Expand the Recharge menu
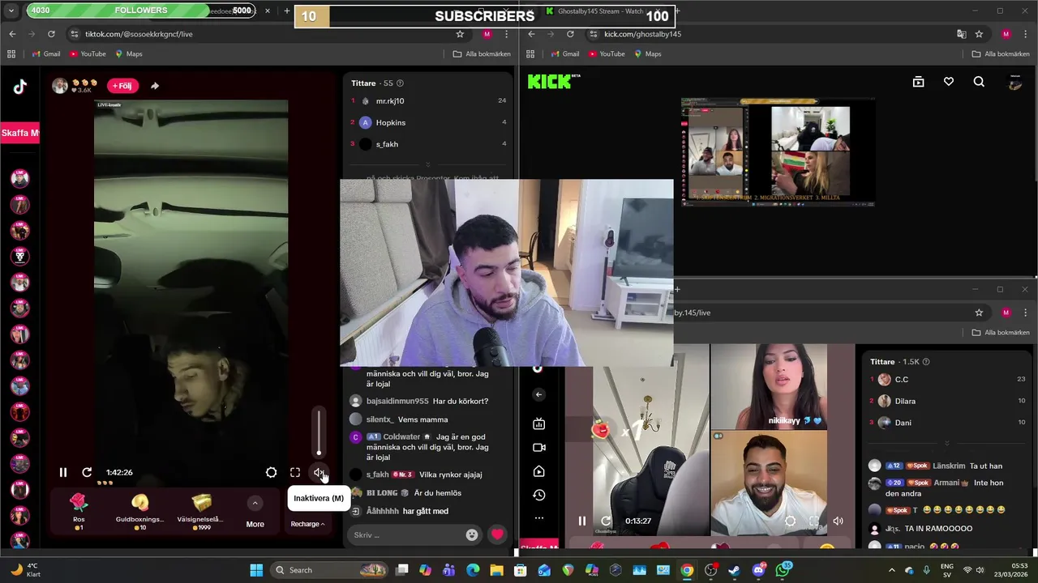The height and width of the screenshot is (583, 1038). 307,524
